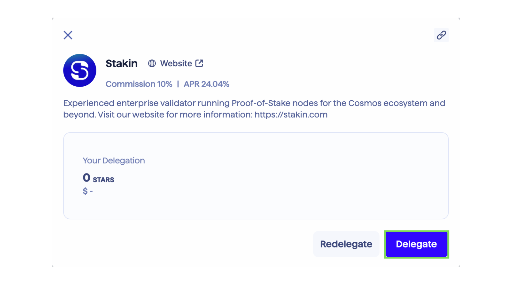This screenshot has width=511, height=287.
Task: Click the Stakin validator name heading
Action: 122,63
